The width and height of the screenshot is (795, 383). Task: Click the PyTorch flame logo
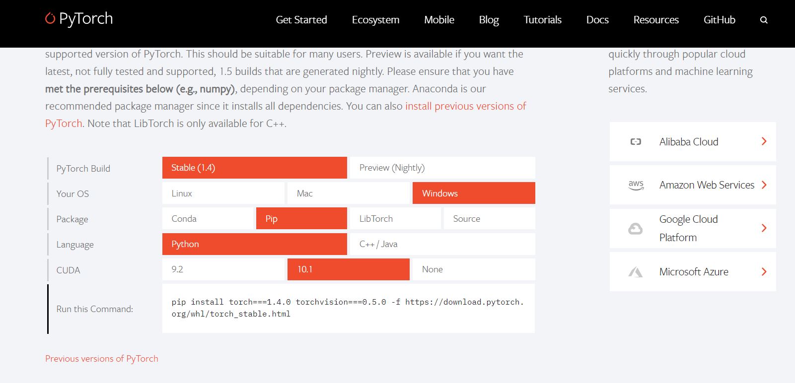[50, 18]
